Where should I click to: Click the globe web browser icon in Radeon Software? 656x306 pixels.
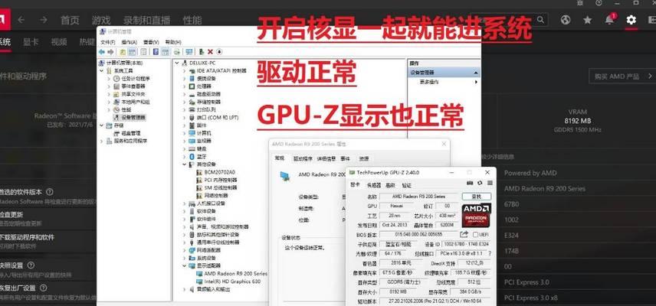pos(566,20)
